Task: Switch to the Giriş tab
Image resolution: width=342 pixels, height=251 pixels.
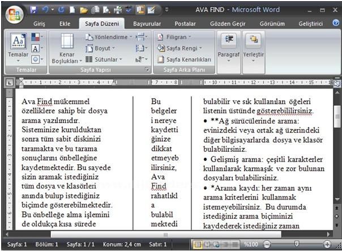Action: [x=39, y=24]
